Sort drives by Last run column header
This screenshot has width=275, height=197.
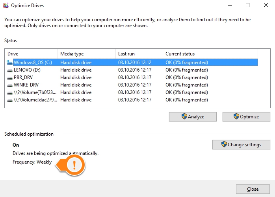139,54
